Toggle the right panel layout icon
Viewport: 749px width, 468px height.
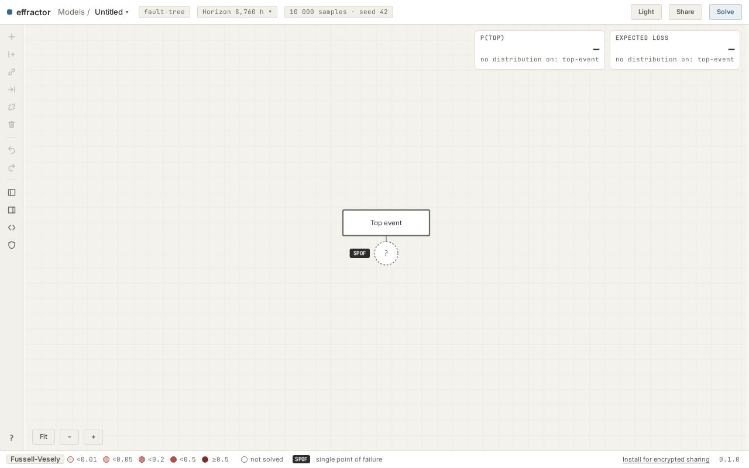[x=11, y=210]
